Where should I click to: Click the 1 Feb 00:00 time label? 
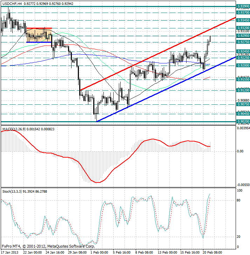pyautogui.click(x=100, y=253)
